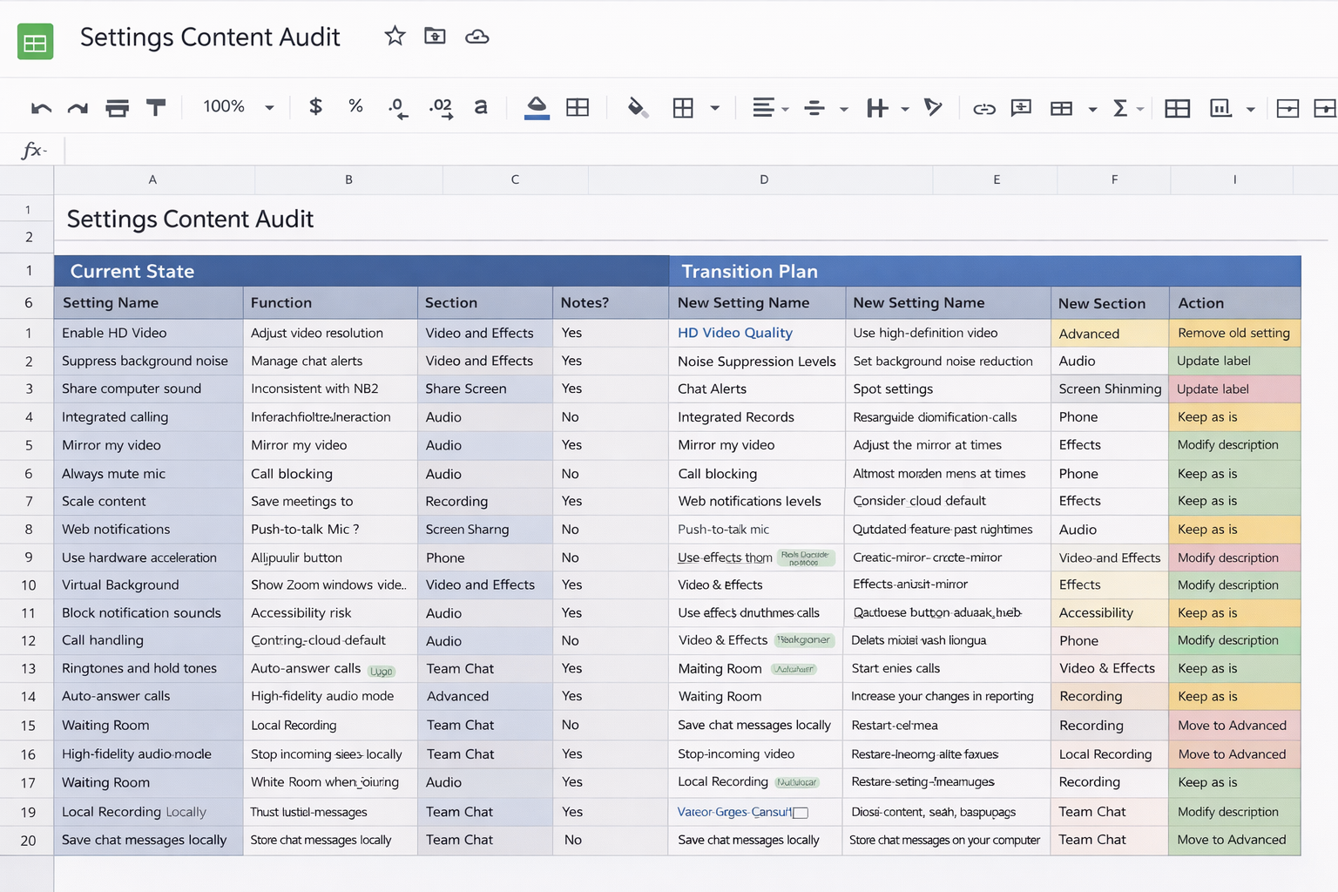Redo the last undone action
The image size is (1338, 892).
tap(77, 107)
